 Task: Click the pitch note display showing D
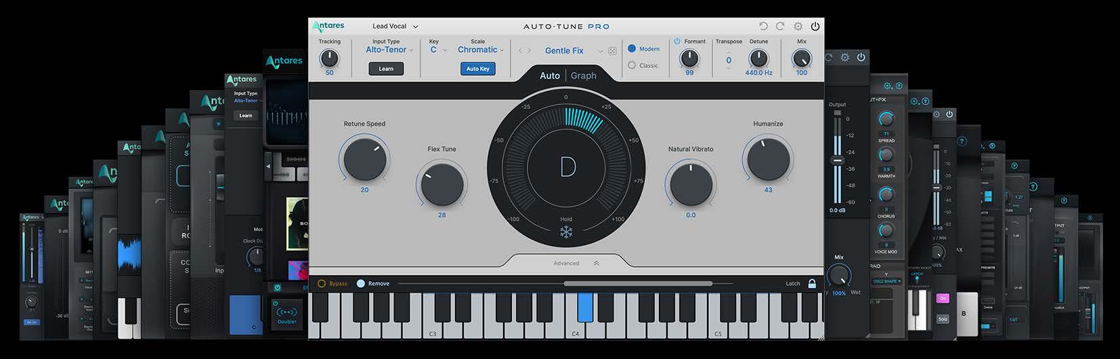click(567, 166)
